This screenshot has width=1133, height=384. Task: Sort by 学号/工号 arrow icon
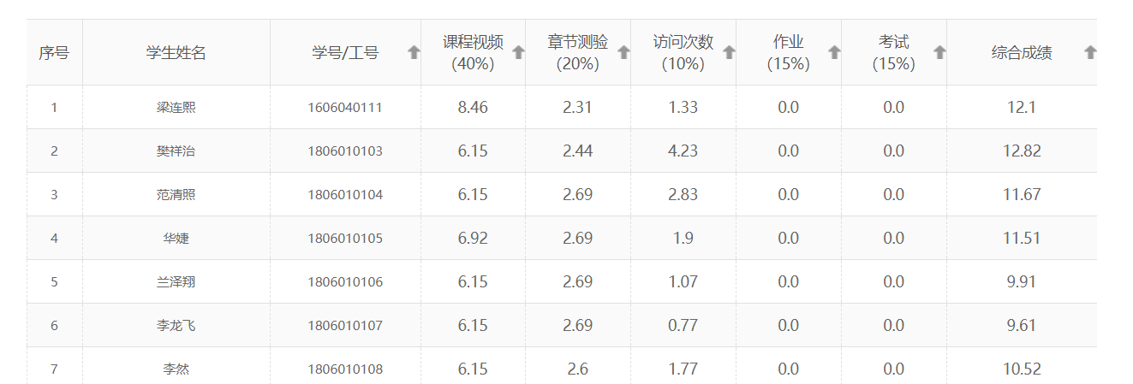click(414, 52)
